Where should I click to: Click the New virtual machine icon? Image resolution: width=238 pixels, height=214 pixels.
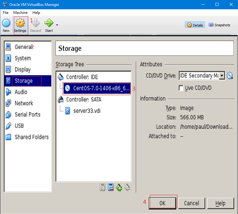6,23
